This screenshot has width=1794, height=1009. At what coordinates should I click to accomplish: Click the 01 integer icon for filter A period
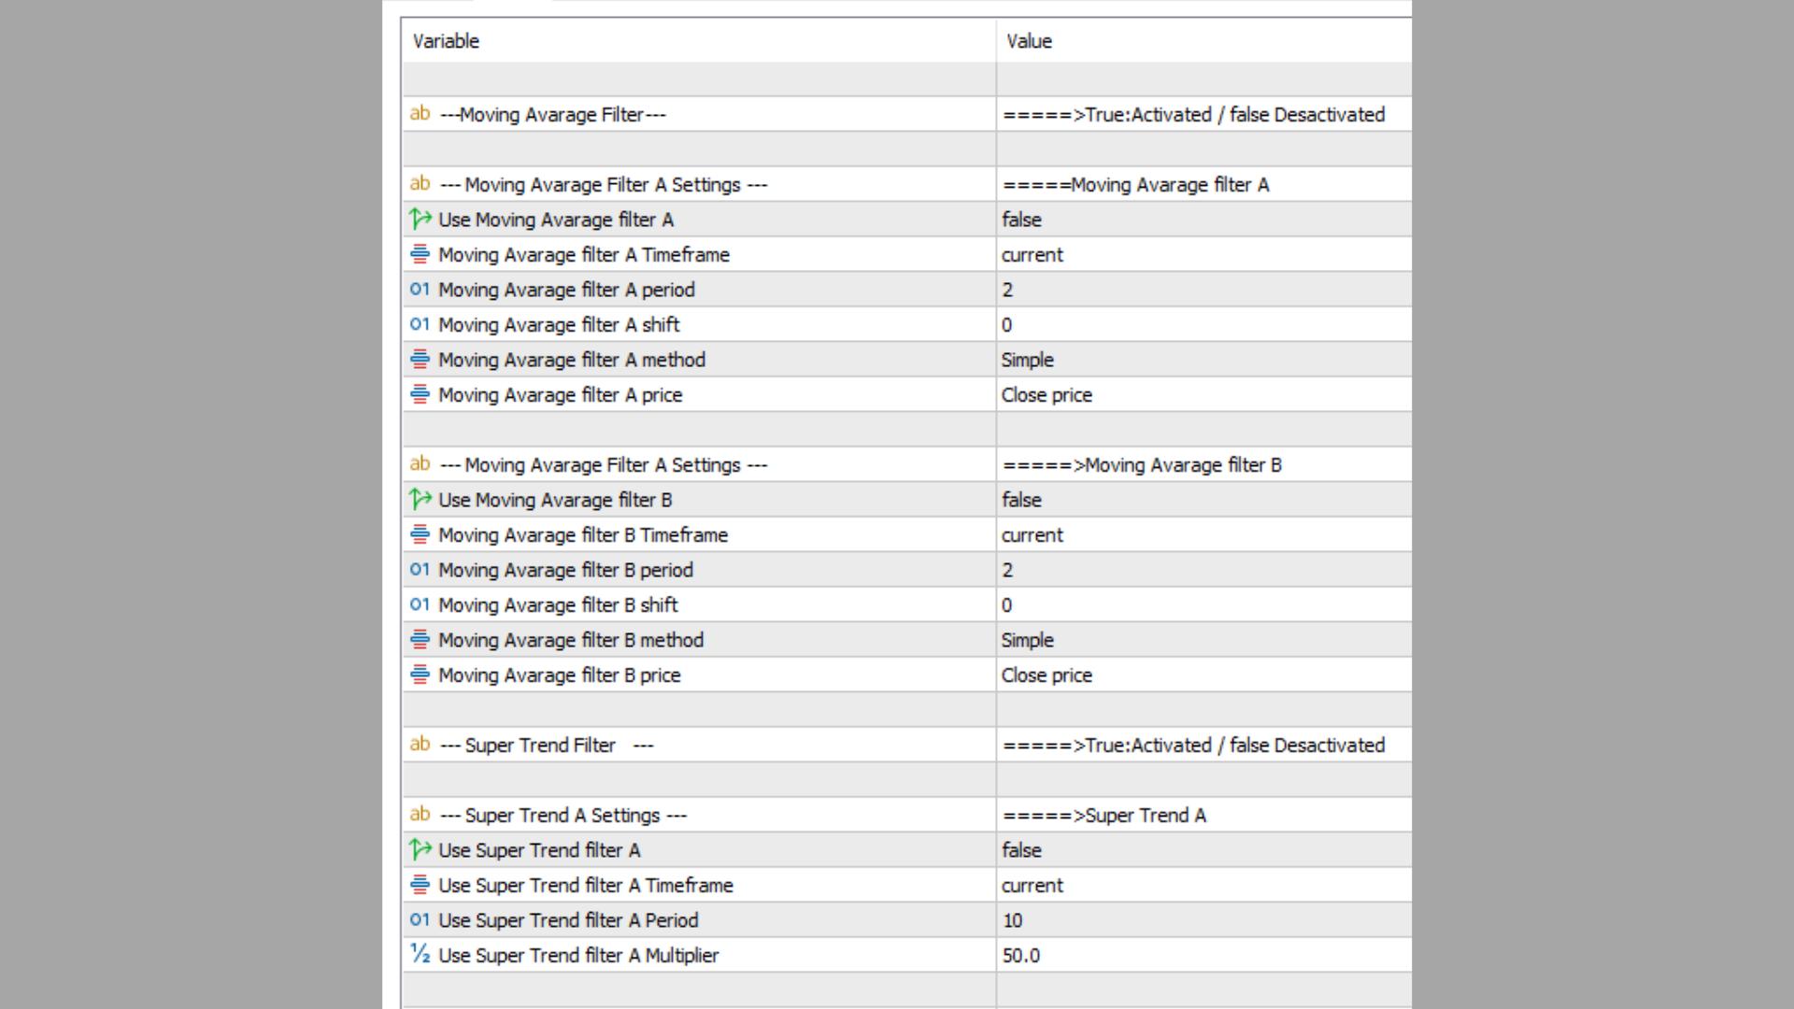420,290
